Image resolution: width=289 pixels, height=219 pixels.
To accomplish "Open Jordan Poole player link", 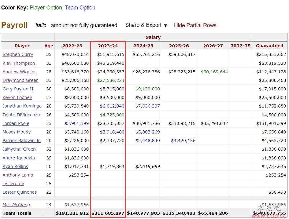I will (x=16, y=123).
